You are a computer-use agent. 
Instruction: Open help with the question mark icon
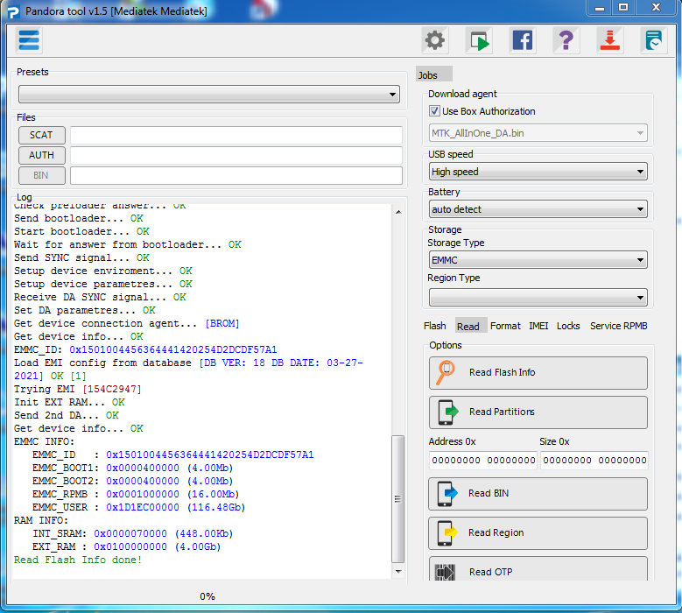pos(566,40)
